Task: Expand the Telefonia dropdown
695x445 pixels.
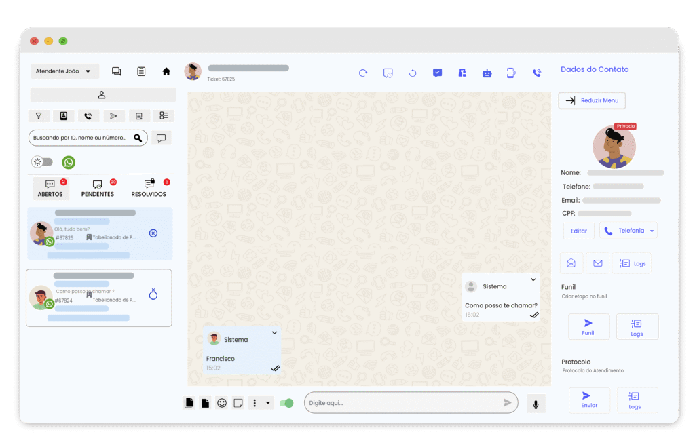Action: click(652, 231)
